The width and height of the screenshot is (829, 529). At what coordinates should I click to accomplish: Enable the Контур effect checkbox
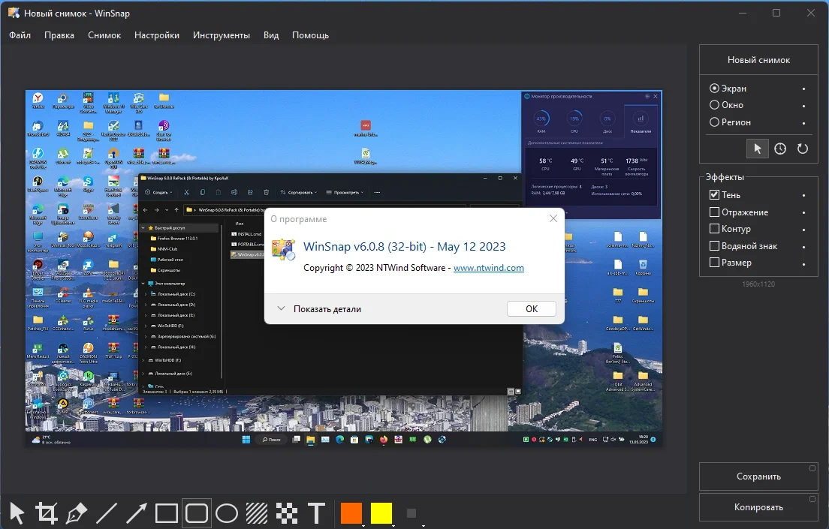click(x=714, y=229)
